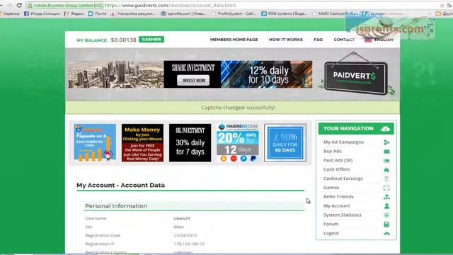Open Cashout Earnings
The width and height of the screenshot is (453, 255).
[343, 178]
